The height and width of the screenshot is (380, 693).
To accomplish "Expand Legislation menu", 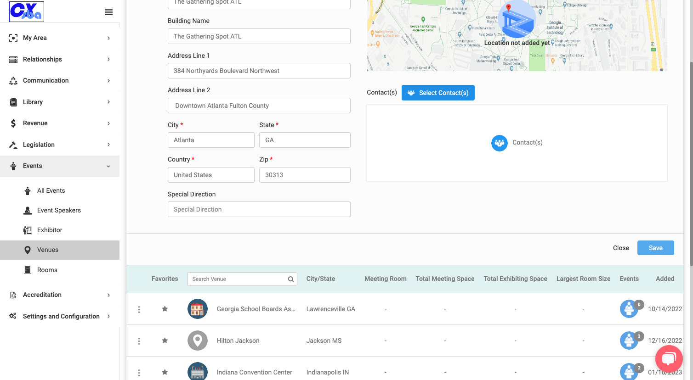I will 60,145.
